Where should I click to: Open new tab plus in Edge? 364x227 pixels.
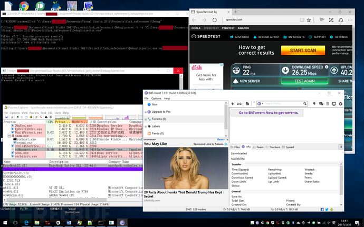click(x=235, y=12)
